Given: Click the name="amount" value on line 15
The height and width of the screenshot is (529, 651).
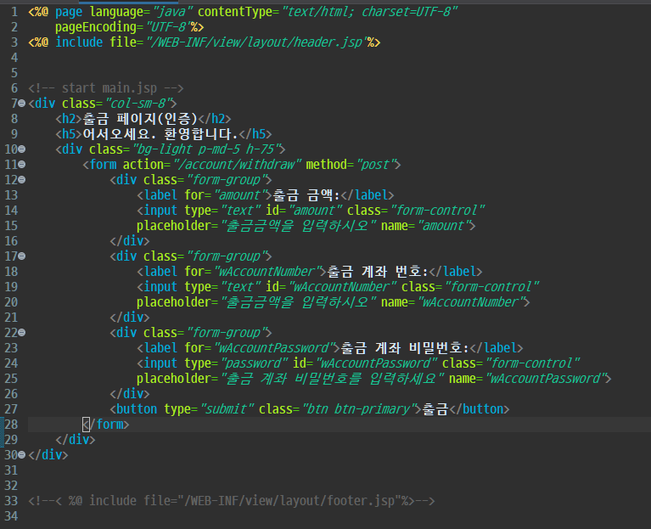Looking at the screenshot, I should click(443, 226).
